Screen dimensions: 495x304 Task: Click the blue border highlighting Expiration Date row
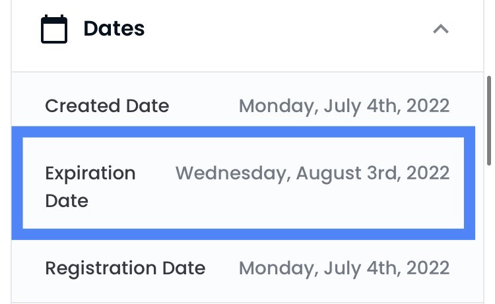[243, 132]
